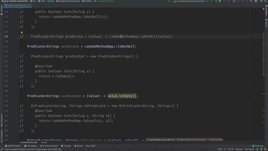Click the main folder breadcrumb

pos(42,1)
